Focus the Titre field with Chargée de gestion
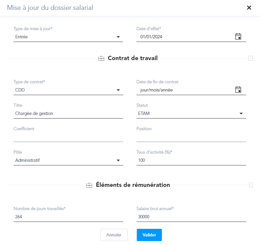This screenshot has width=260, height=245. (68, 113)
